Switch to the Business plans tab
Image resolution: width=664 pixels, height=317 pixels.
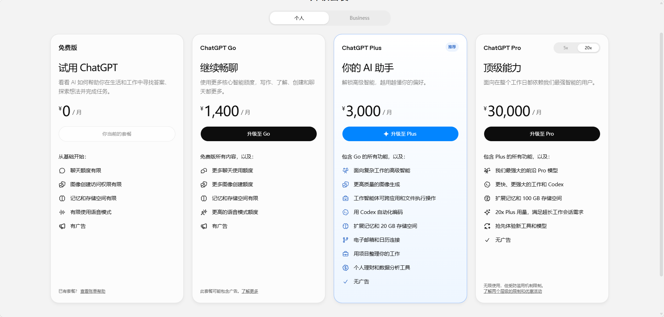pyautogui.click(x=359, y=18)
